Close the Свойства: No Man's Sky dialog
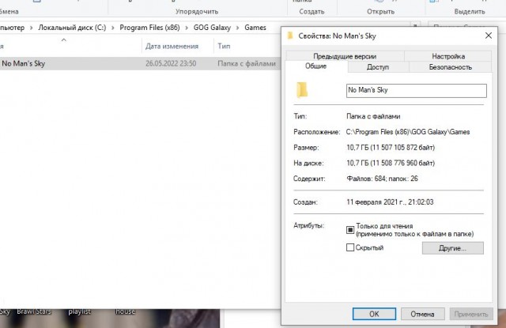Screen dimensions: 506x328 [489, 36]
